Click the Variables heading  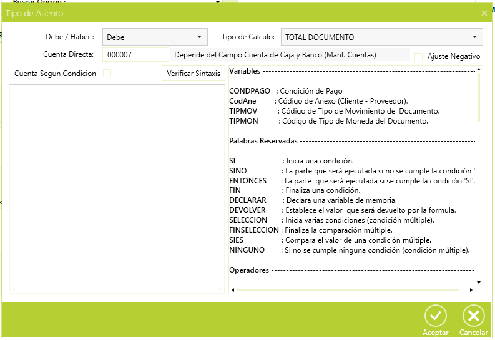point(245,71)
